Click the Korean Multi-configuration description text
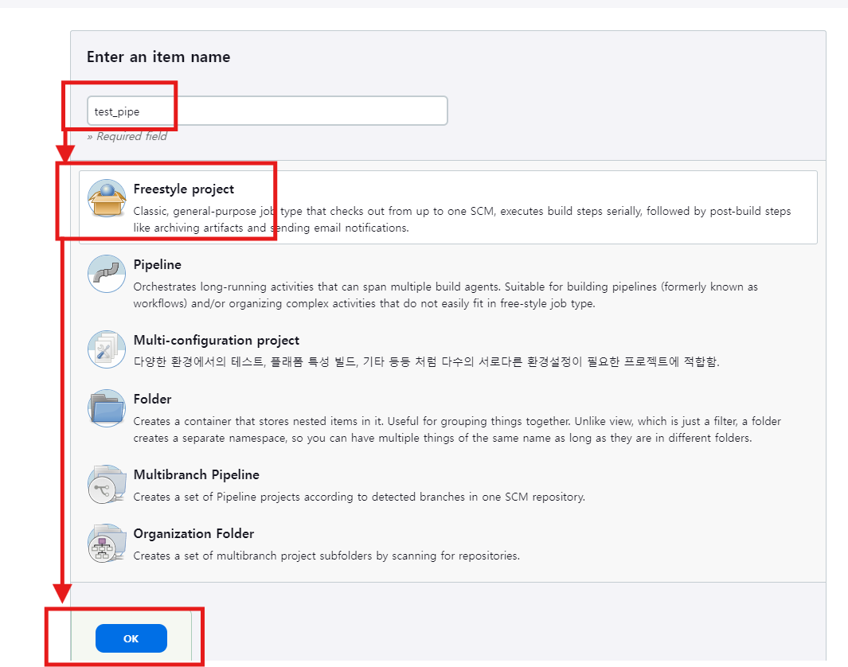848x667 pixels. pyautogui.click(x=427, y=361)
